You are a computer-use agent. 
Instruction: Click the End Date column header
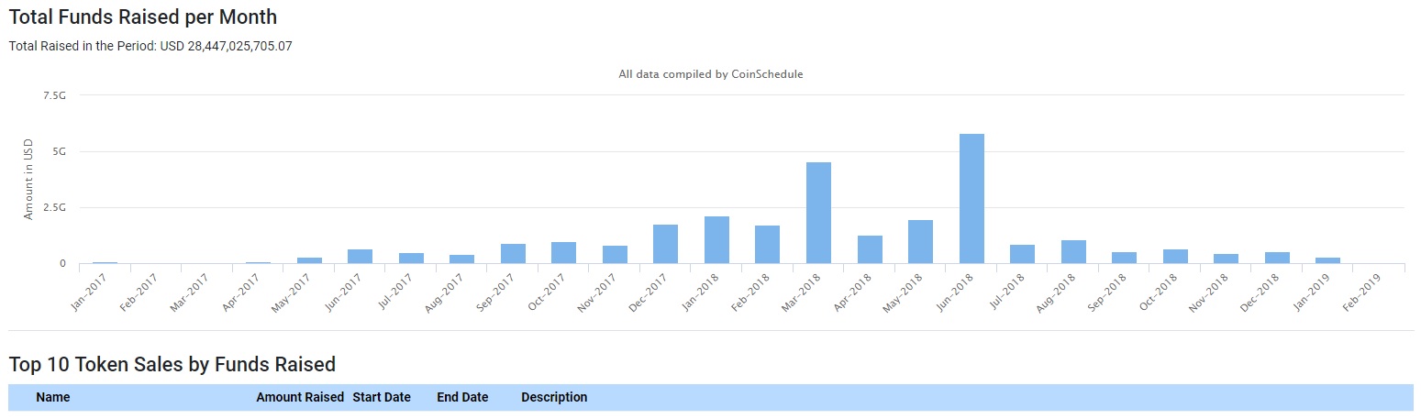pos(462,397)
